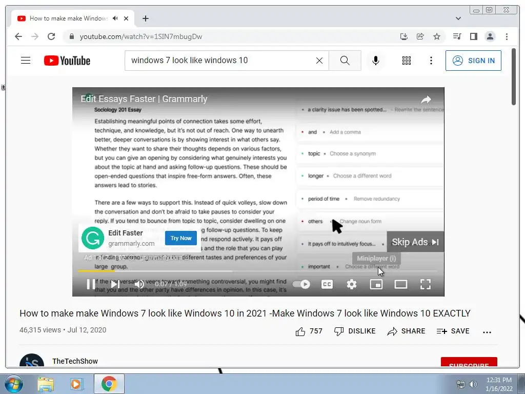Switch to miniplayer mode
This screenshot has width=525, height=394.
(376, 284)
